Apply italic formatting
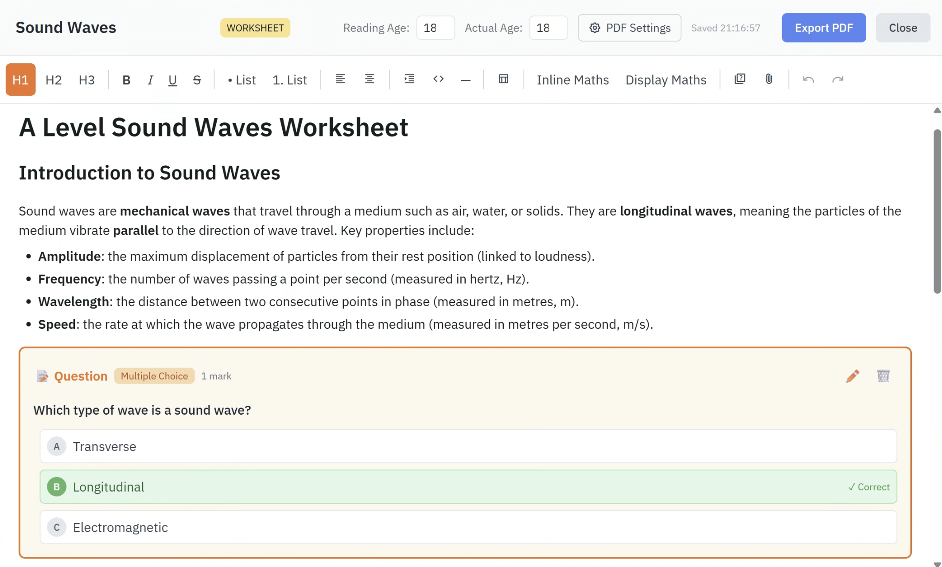Viewport: 942px width, 567px height. [x=150, y=80]
